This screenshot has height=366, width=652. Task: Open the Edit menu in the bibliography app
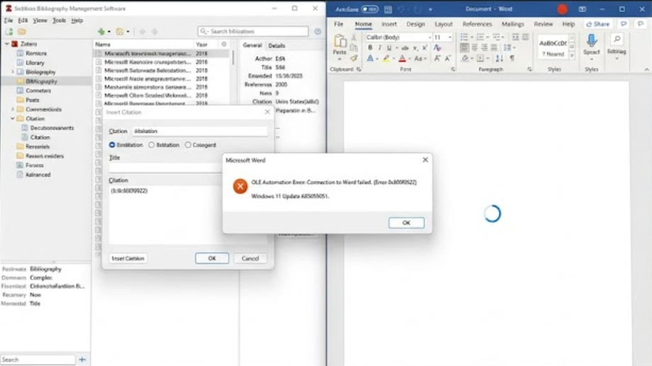[23, 21]
